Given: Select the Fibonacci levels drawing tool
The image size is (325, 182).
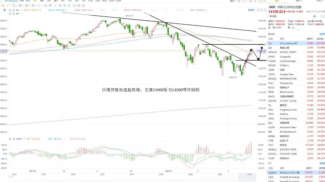Looking at the screenshot, I should [x=27, y=5].
